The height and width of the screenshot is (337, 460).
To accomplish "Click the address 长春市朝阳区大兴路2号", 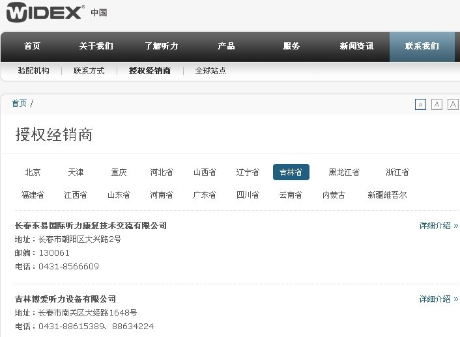I will tap(79, 239).
